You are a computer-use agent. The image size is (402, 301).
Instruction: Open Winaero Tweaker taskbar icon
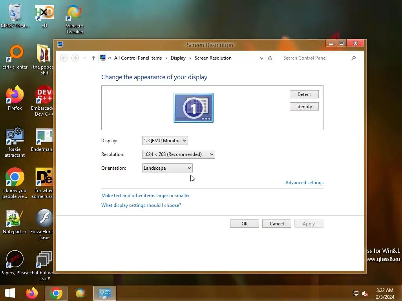point(80,293)
